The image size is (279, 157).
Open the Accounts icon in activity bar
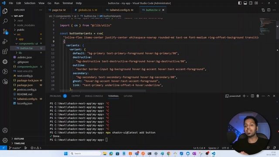click(x=5, y=130)
